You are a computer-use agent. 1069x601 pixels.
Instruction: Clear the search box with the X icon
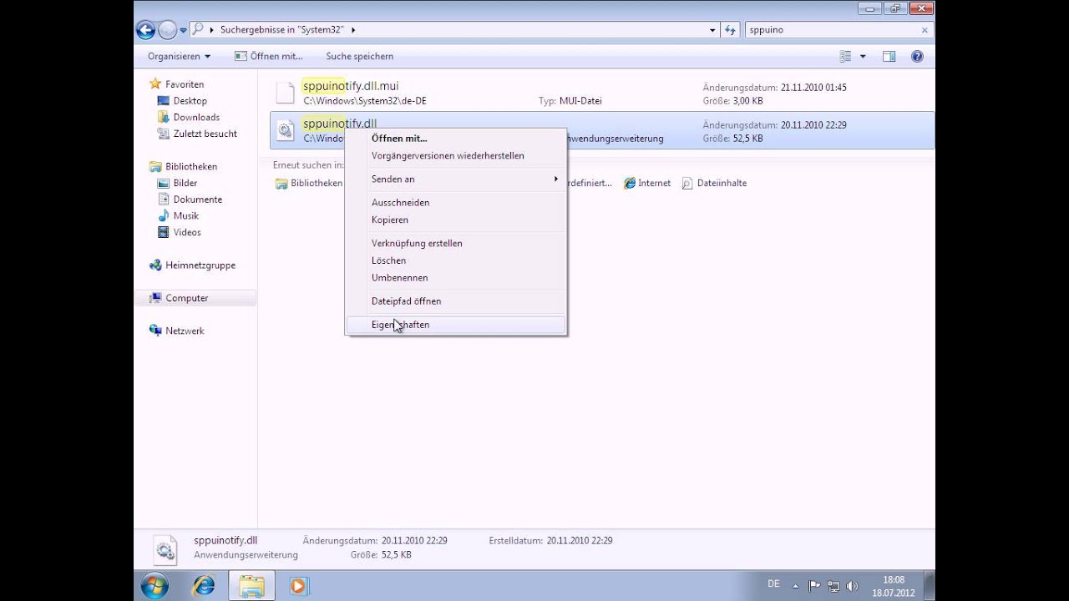[x=925, y=30]
